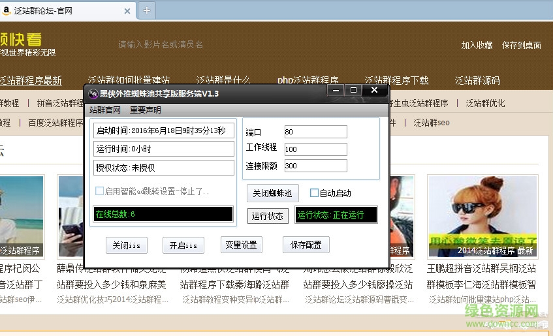Save settings with 保存配置 button
Screen dimensions: 553x336
(306, 245)
